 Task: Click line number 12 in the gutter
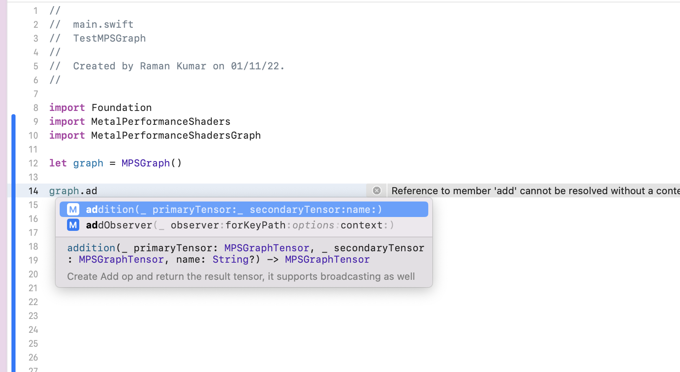33,163
